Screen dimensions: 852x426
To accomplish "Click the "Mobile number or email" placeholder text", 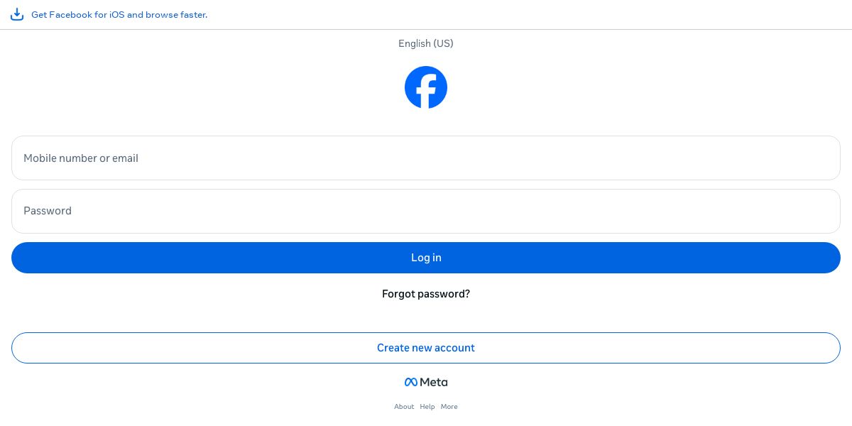I will pos(81,158).
